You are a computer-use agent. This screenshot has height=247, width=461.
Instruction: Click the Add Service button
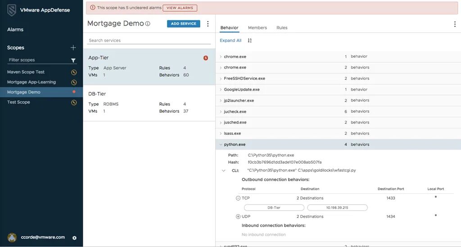(x=184, y=24)
